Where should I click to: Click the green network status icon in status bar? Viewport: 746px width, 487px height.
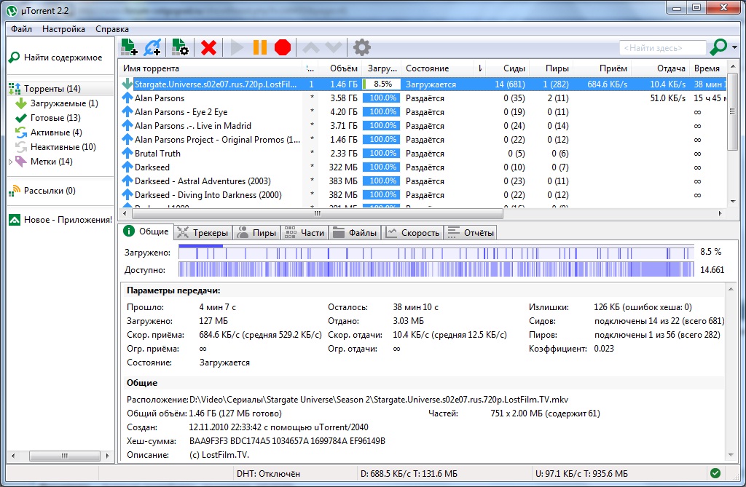click(715, 473)
